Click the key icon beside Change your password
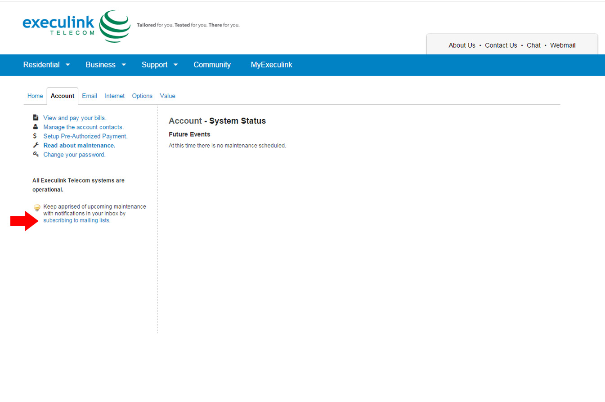This screenshot has width=605, height=402. click(36, 154)
